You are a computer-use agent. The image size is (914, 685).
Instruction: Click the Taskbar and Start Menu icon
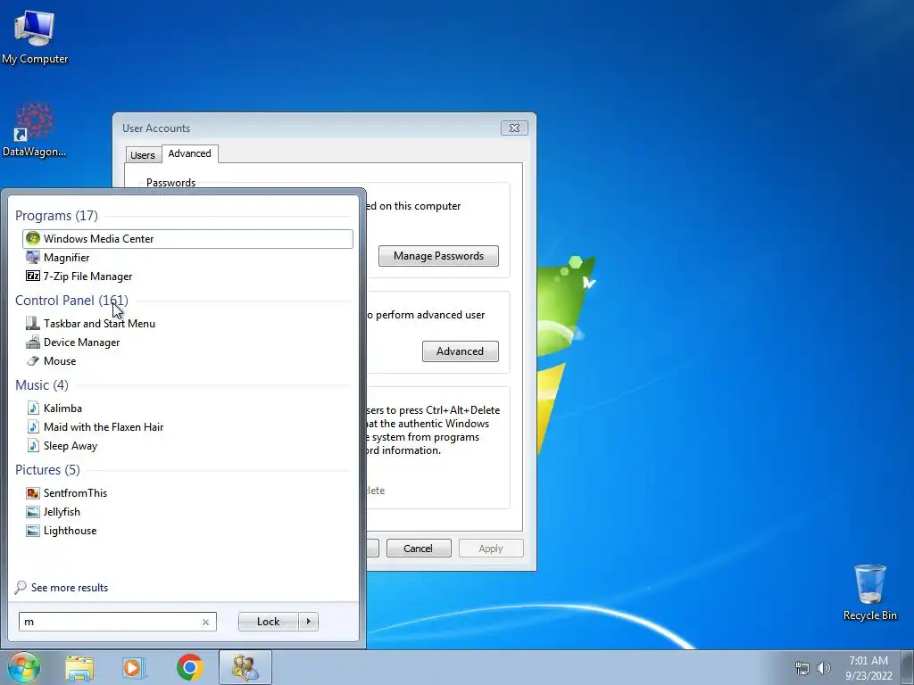tap(33, 323)
